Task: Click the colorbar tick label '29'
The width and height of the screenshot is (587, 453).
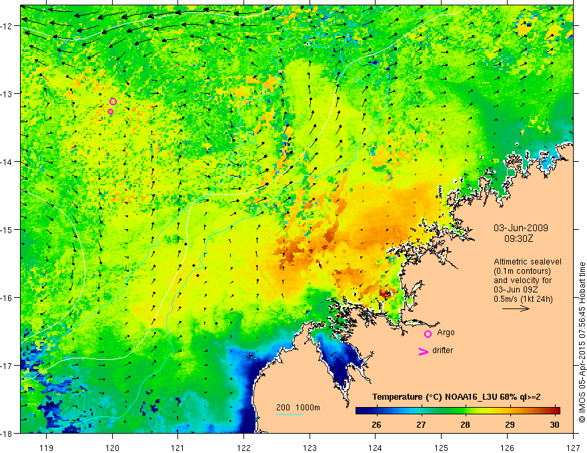Action: (510, 424)
